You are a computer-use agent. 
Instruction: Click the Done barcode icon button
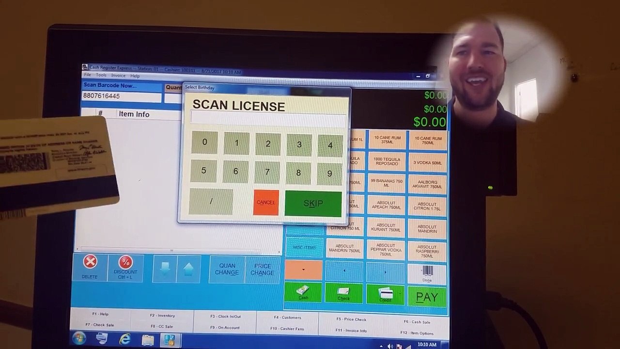[427, 274]
